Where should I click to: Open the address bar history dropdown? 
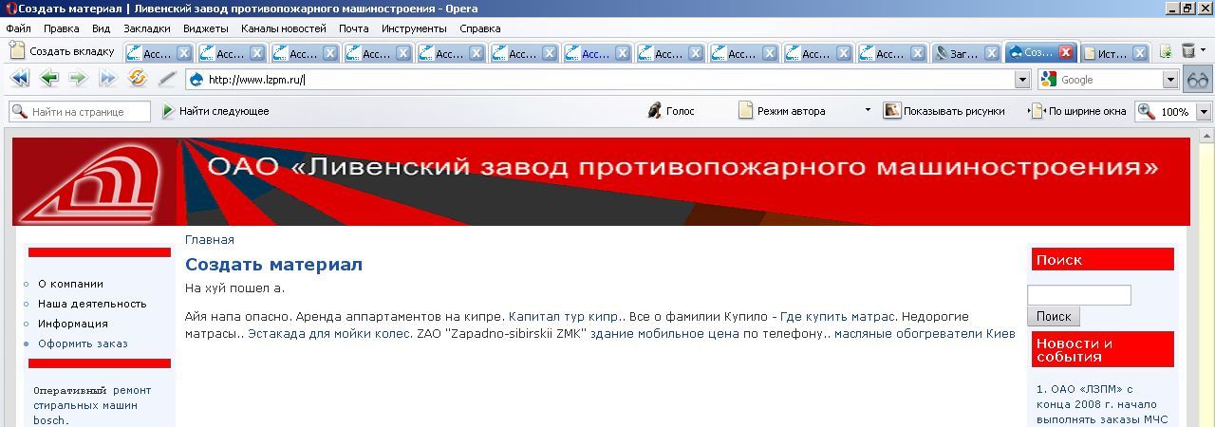(x=1022, y=81)
